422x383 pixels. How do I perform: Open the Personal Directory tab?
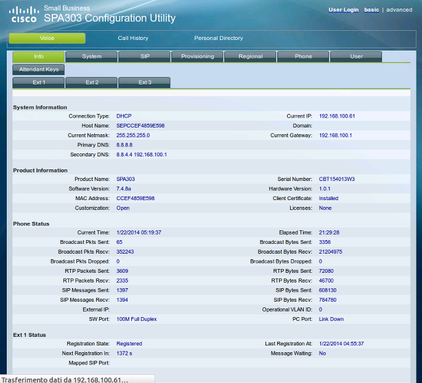click(219, 38)
